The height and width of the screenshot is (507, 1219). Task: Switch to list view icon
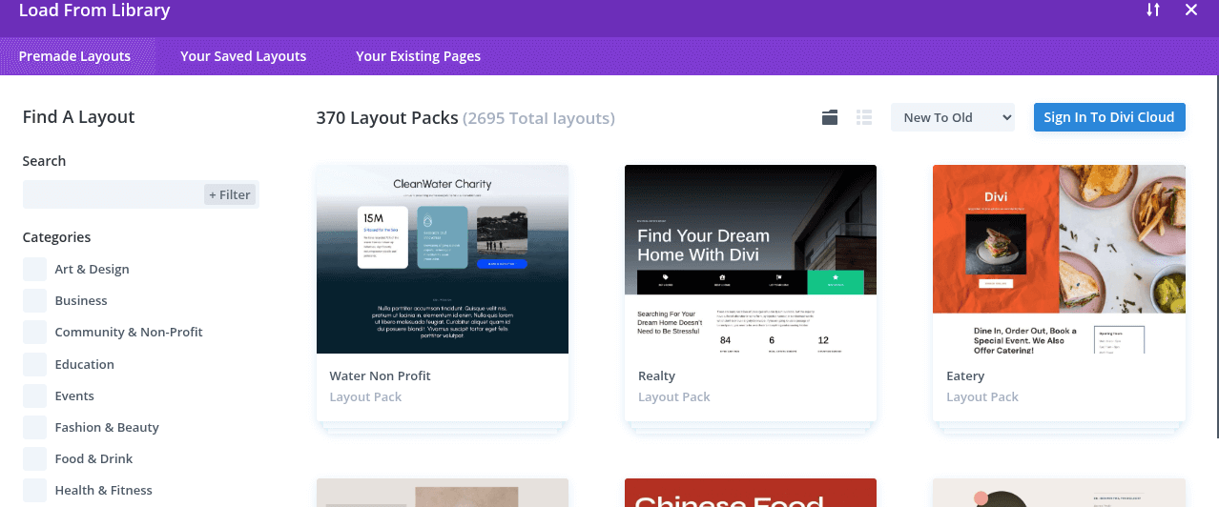[864, 117]
